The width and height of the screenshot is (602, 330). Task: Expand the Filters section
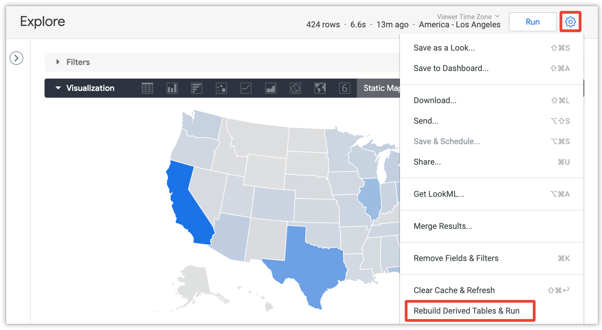point(58,62)
